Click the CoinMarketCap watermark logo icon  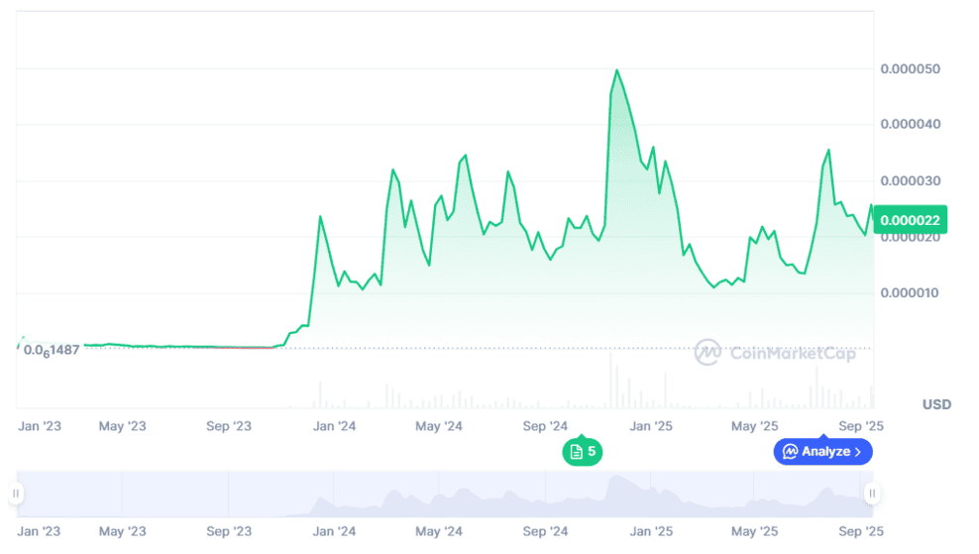coord(707,353)
